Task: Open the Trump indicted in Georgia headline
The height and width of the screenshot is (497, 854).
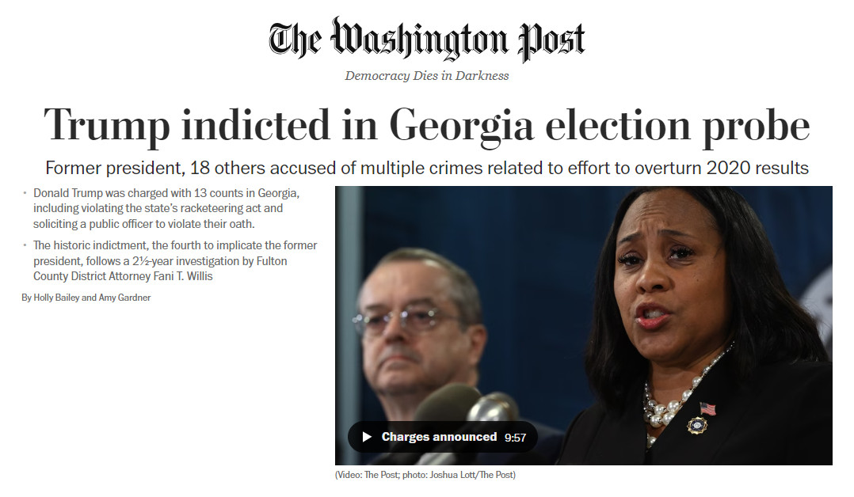Action: (426, 127)
